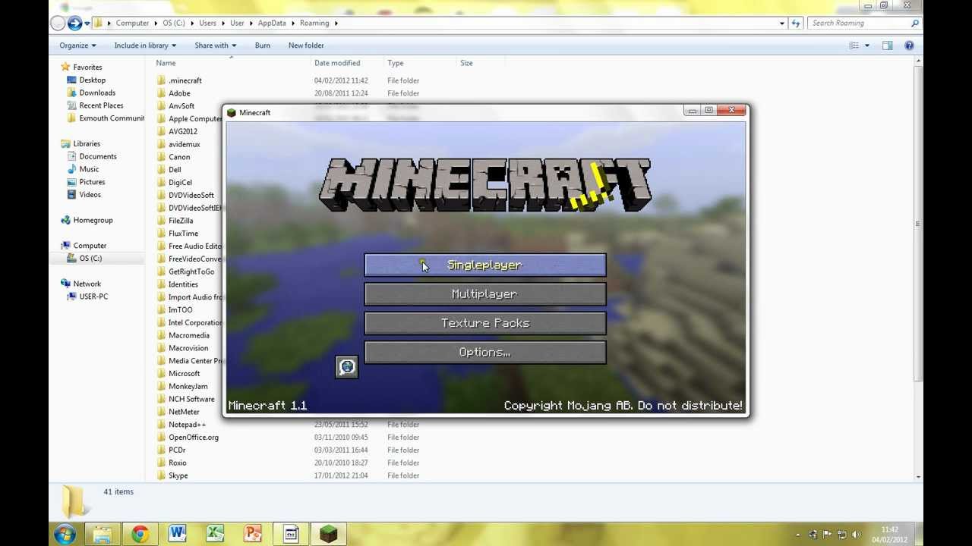Click the language globe button in Minecraft
Viewport: 972px width, 546px height.
coord(347,367)
